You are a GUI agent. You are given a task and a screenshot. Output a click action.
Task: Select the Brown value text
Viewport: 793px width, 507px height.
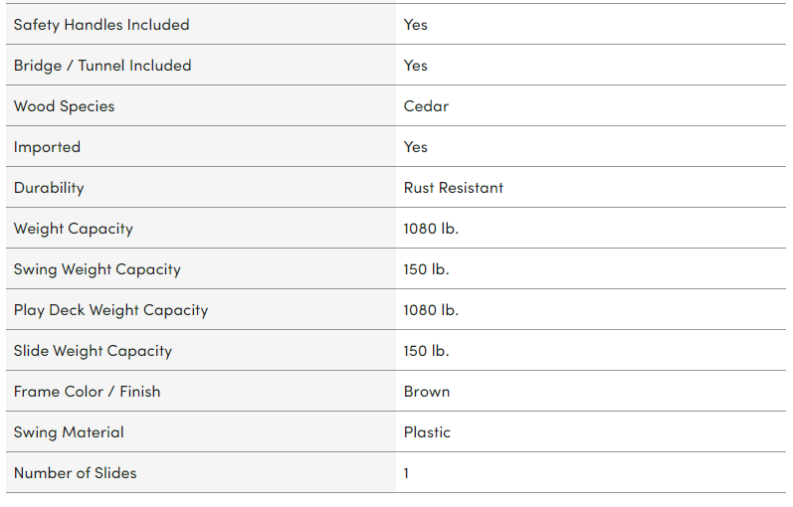(x=427, y=391)
